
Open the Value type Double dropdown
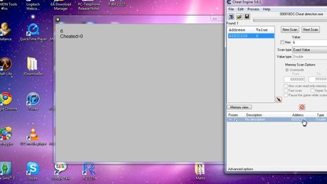click(310, 57)
